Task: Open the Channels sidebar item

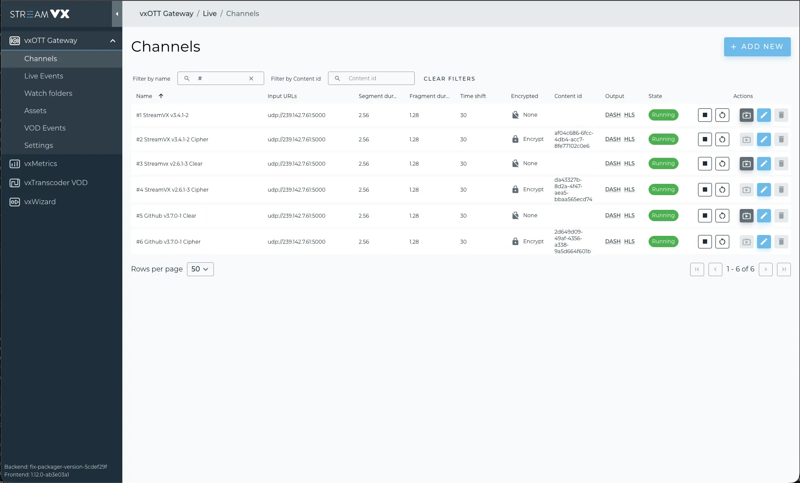Action: click(x=61, y=59)
